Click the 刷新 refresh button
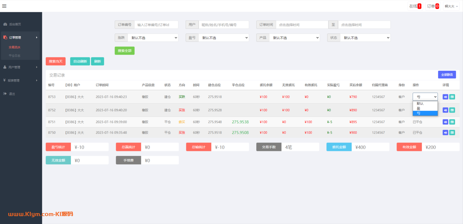This screenshot has width=463, height=224. point(98,61)
